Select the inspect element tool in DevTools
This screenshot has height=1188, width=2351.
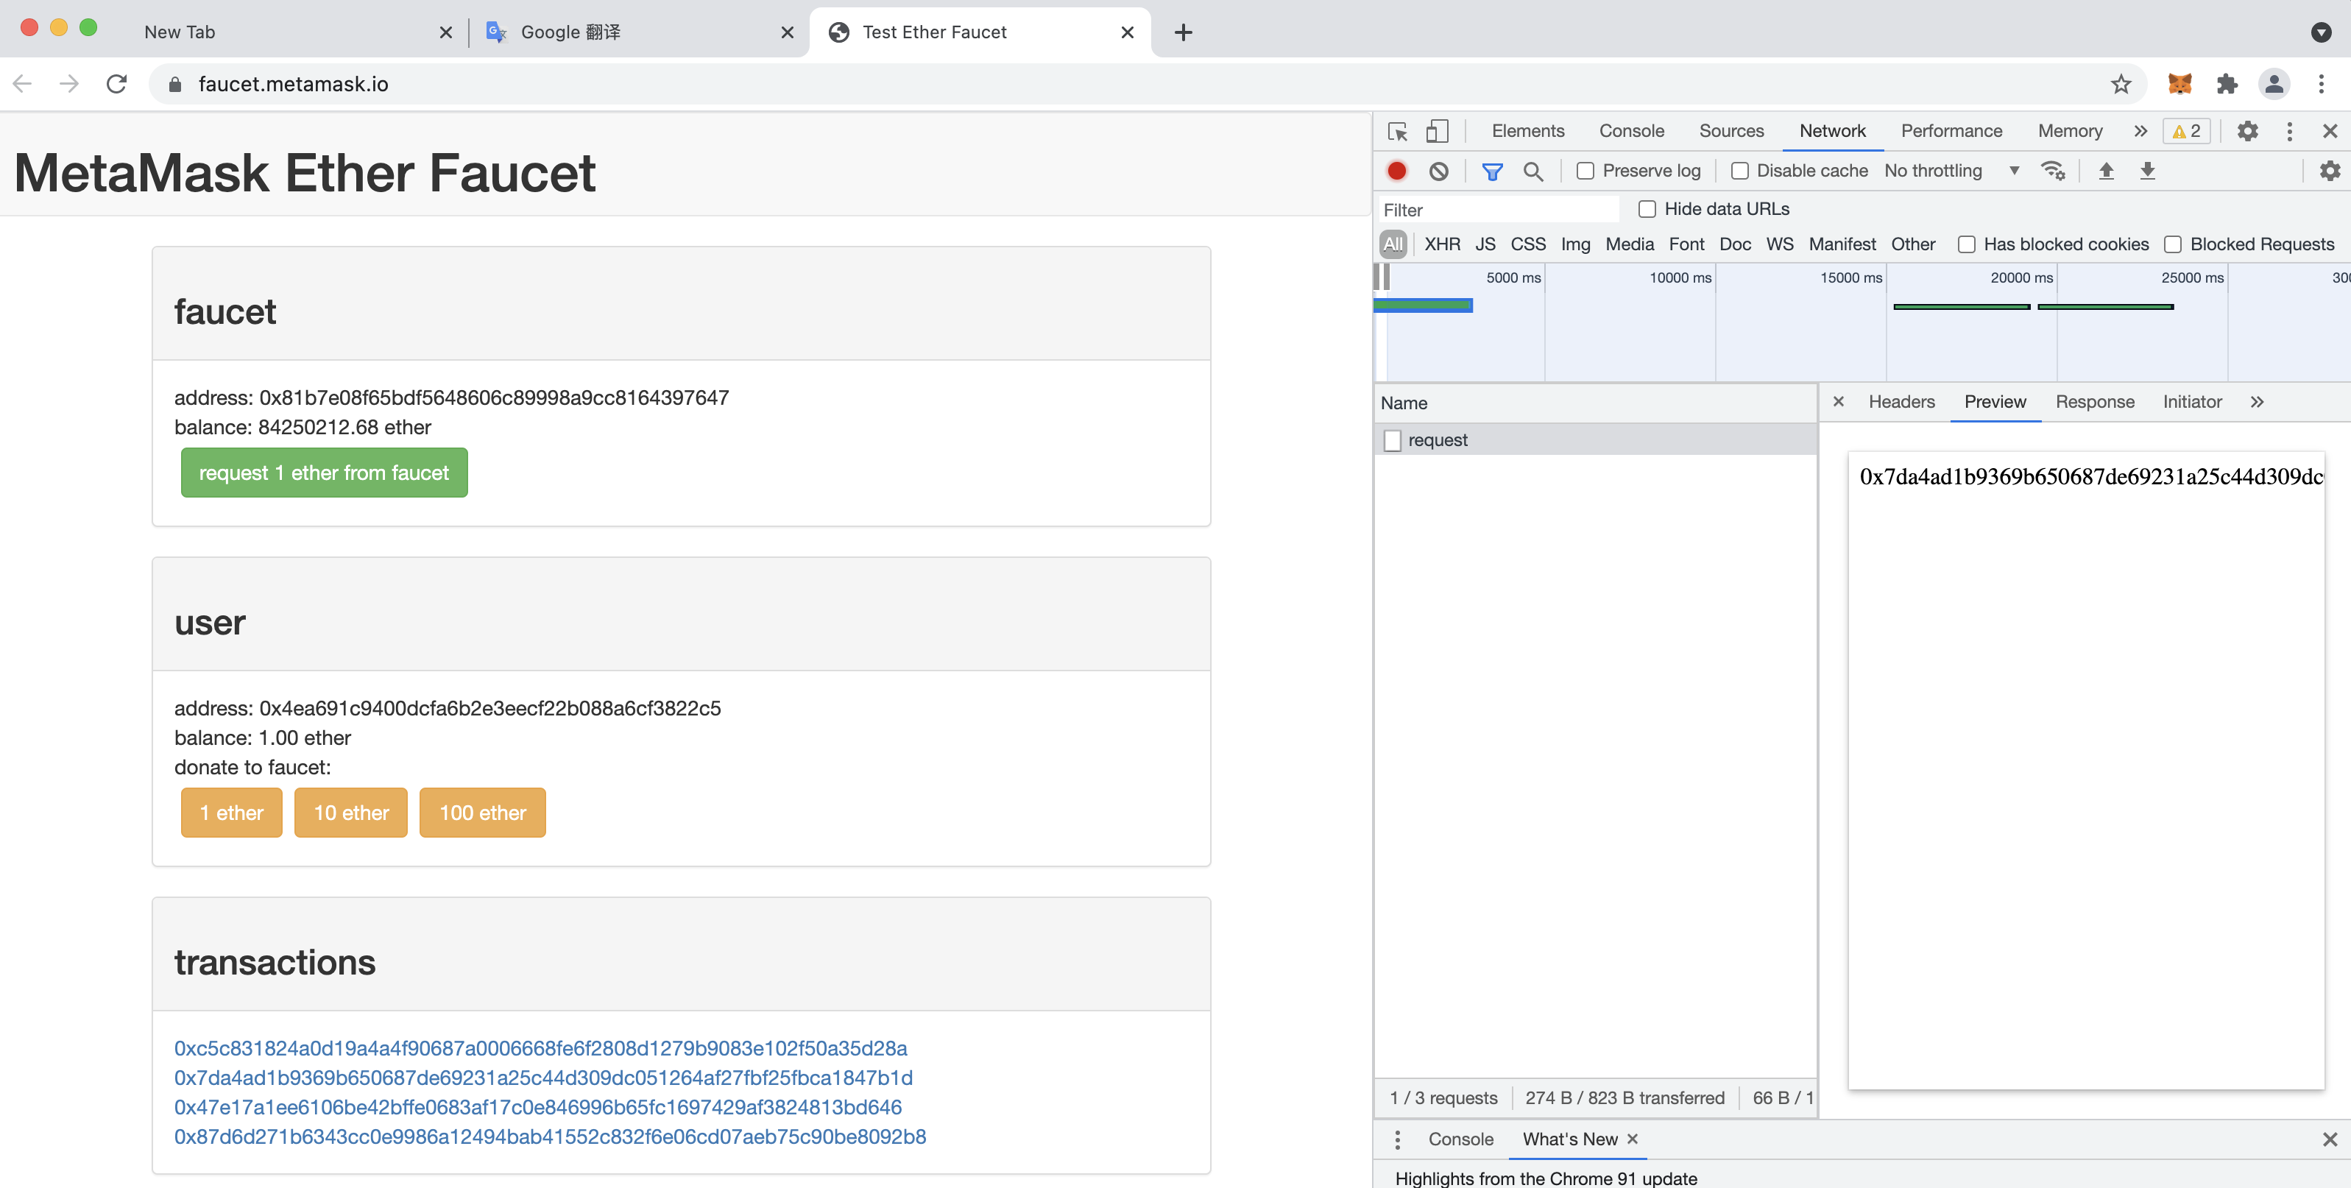1397,130
